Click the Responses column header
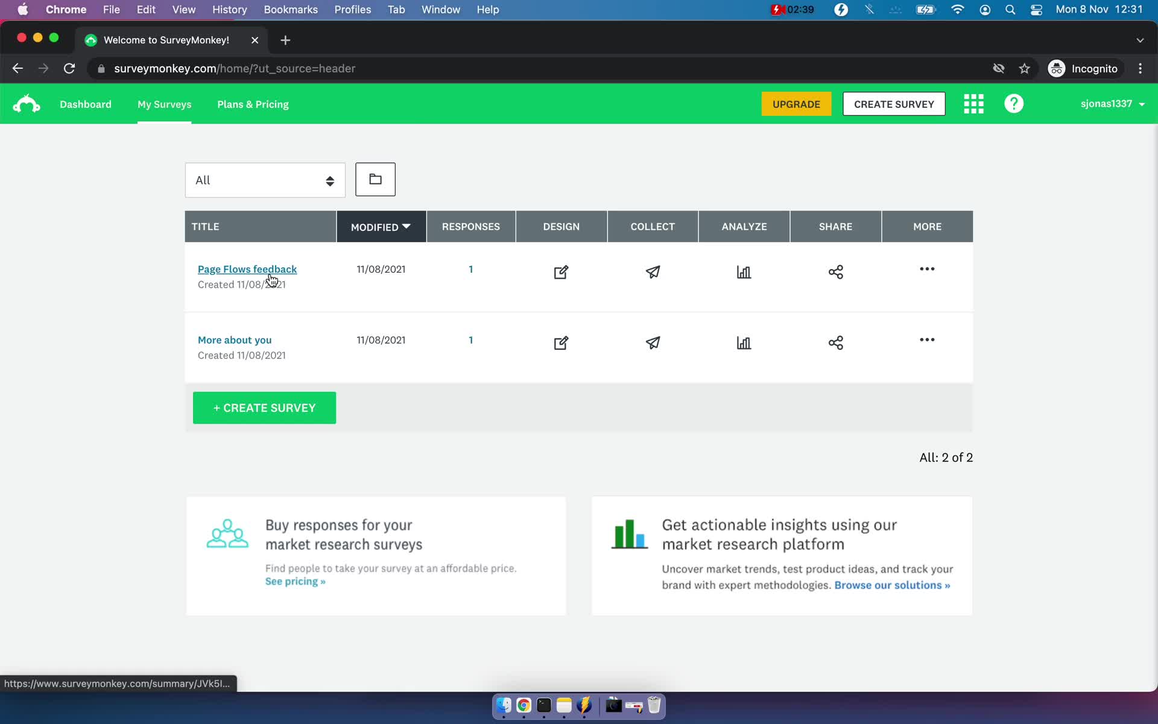Screen dimensions: 1158x724 (x=471, y=227)
